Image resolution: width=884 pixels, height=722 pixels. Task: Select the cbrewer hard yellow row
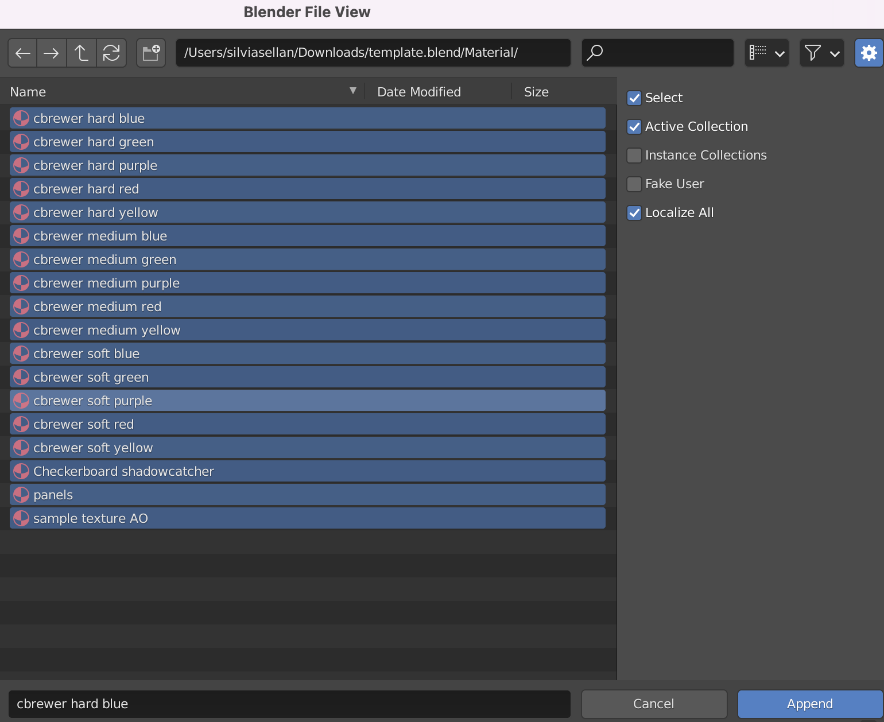308,212
